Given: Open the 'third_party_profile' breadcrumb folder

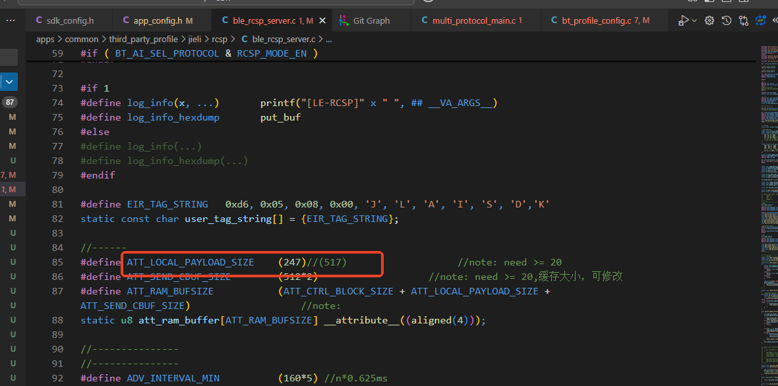Looking at the screenshot, I should (143, 39).
